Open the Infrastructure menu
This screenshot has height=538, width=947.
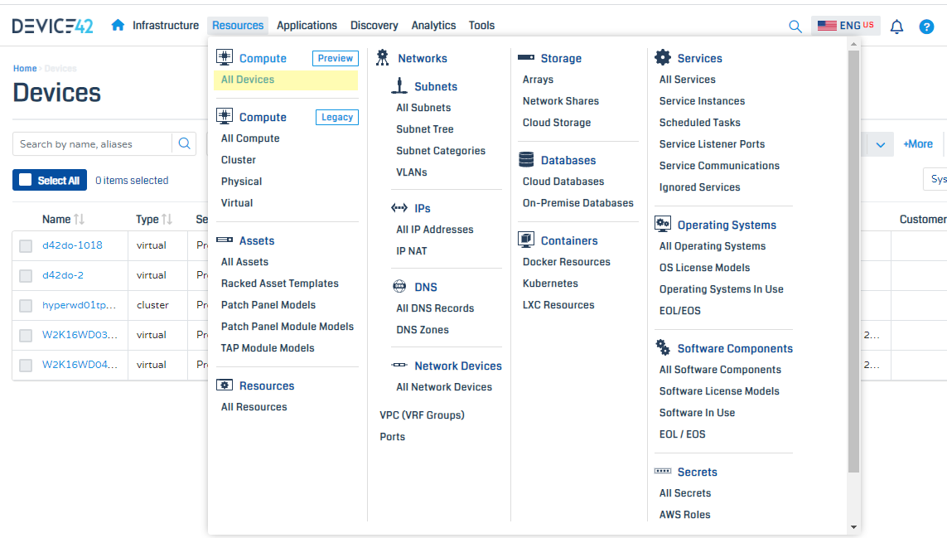pyautogui.click(x=166, y=26)
